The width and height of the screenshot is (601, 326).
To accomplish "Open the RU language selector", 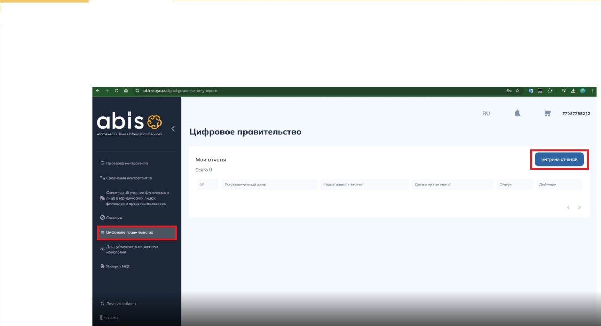I will click(x=486, y=114).
